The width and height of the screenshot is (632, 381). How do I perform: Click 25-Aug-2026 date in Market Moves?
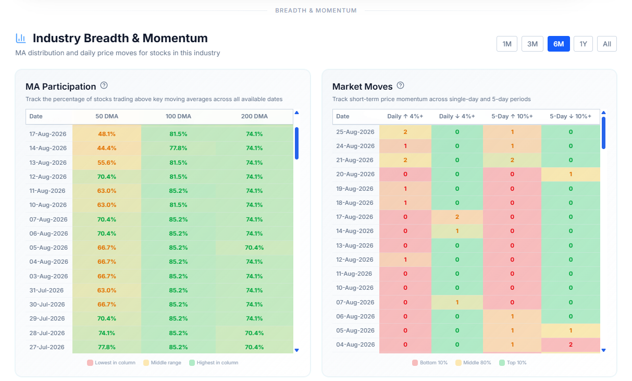click(355, 132)
